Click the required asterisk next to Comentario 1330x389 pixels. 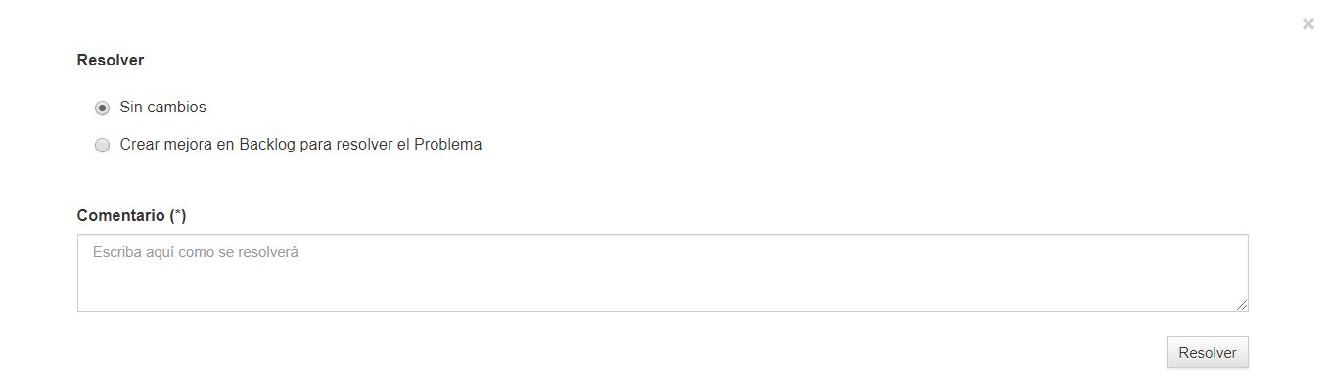177,214
